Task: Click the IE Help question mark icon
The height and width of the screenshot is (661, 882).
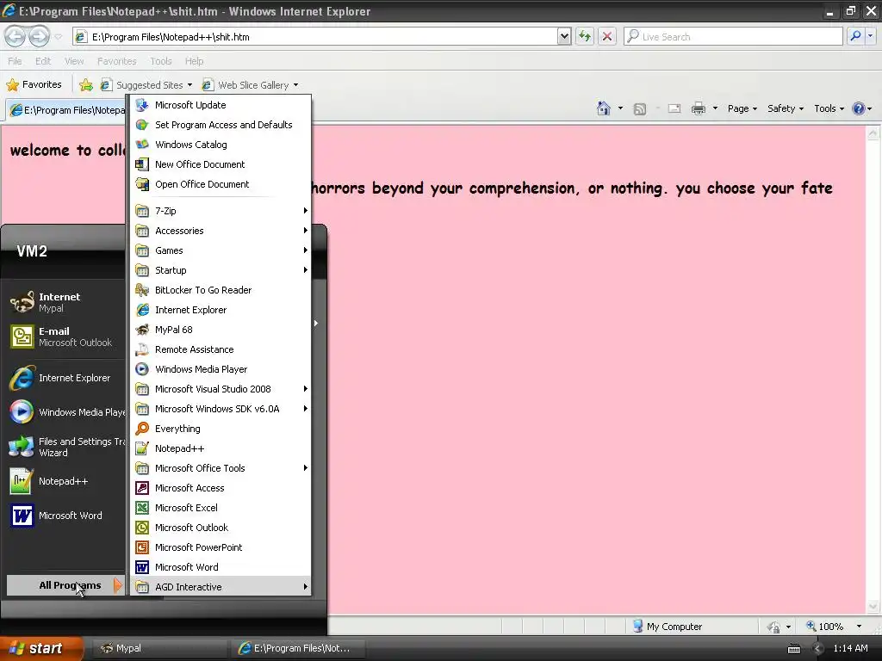Action: [859, 108]
